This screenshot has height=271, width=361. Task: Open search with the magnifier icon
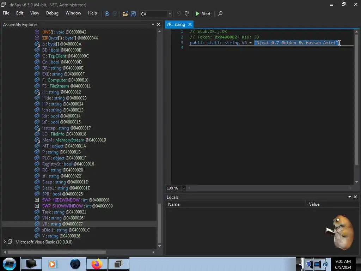[x=220, y=14]
